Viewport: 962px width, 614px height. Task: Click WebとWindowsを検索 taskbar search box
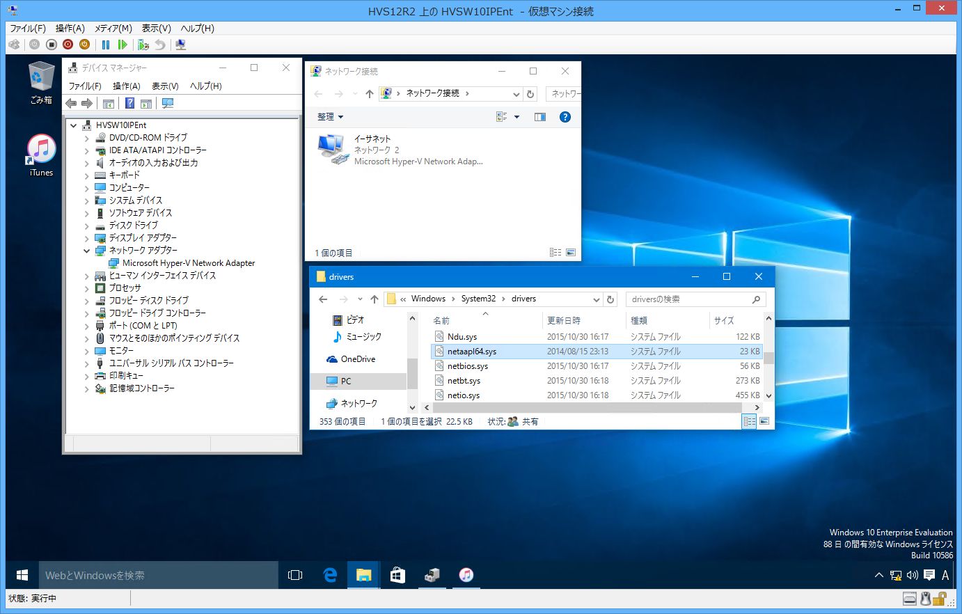point(158,575)
